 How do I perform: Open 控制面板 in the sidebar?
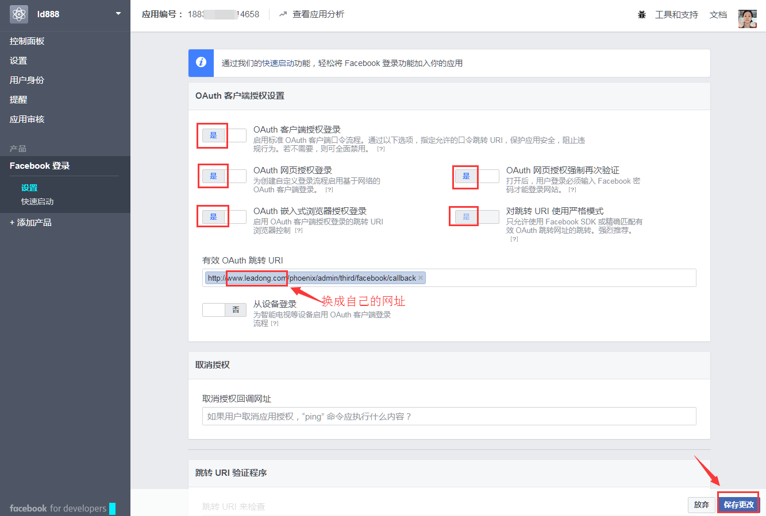[x=27, y=41]
